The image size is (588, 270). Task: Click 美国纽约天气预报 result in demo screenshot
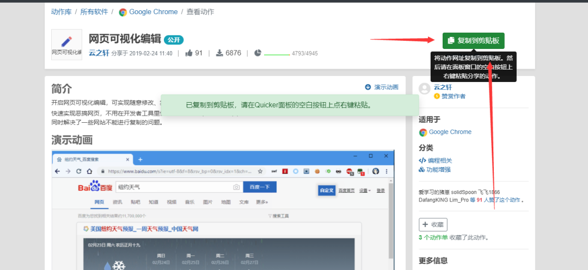(144, 229)
